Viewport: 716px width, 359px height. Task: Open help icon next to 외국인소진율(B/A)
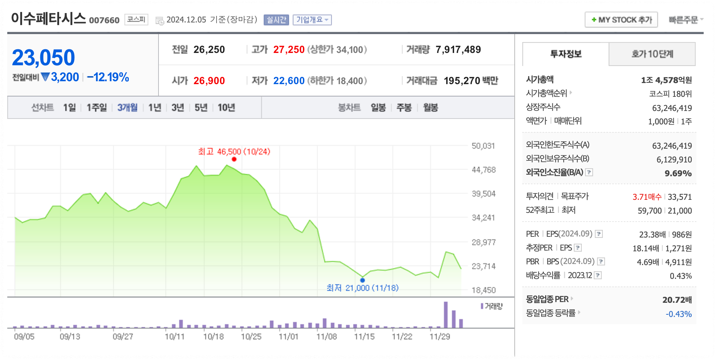coord(589,172)
